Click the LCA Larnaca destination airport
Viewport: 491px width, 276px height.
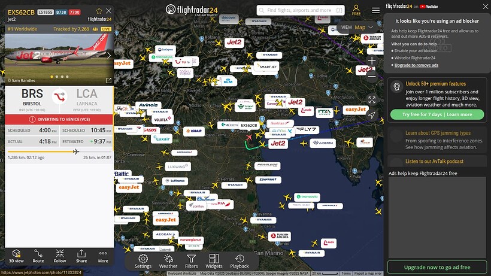87,99
